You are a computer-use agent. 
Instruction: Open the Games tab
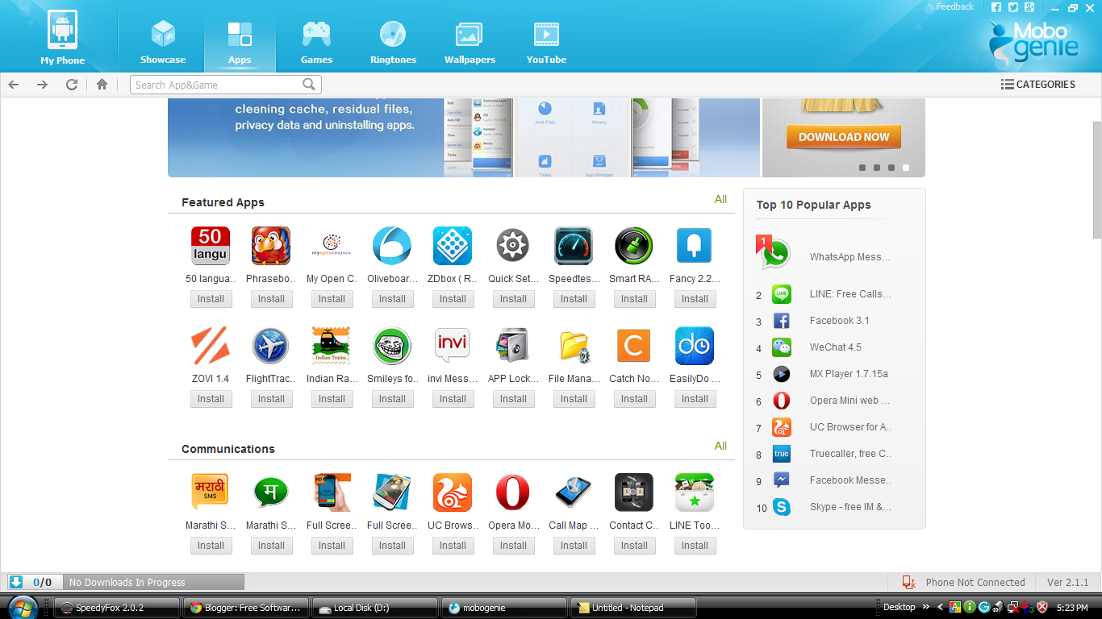point(316,43)
